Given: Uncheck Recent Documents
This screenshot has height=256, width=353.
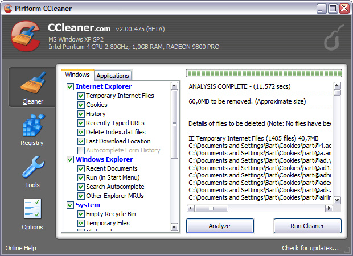Looking at the screenshot, I should [81, 168].
